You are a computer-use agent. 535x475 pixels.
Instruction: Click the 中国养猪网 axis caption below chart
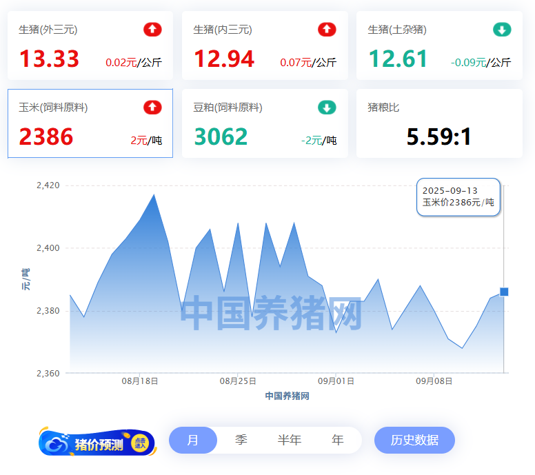click(287, 396)
